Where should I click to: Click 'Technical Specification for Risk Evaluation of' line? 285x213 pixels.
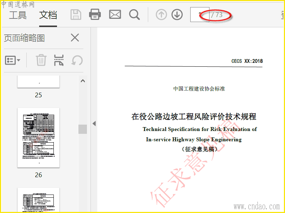[x=200, y=129]
